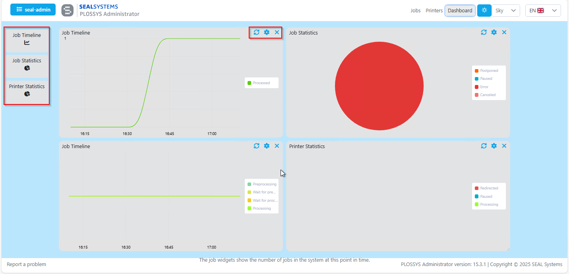Go to the Jobs page
Viewport: 569px width, 274px height.
point(415,11)
